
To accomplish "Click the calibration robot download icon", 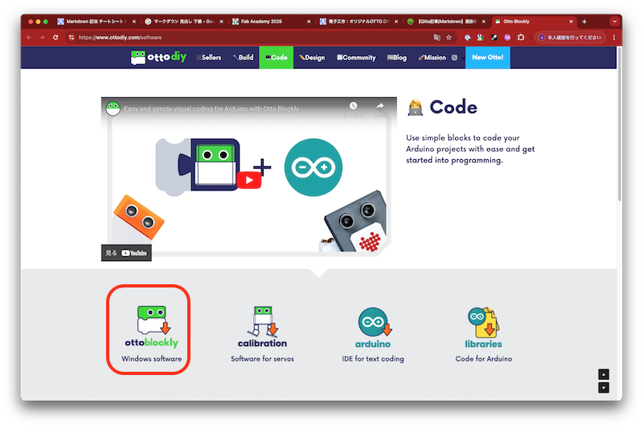I will [263, 321].
